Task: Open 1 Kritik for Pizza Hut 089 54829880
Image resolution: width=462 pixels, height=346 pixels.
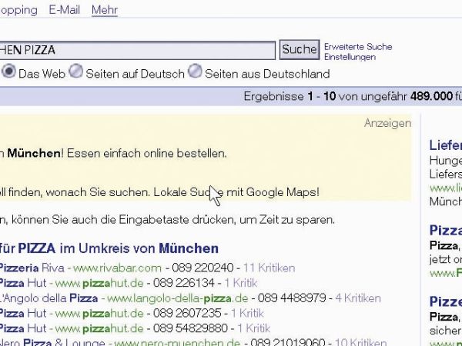Action: 254,328
